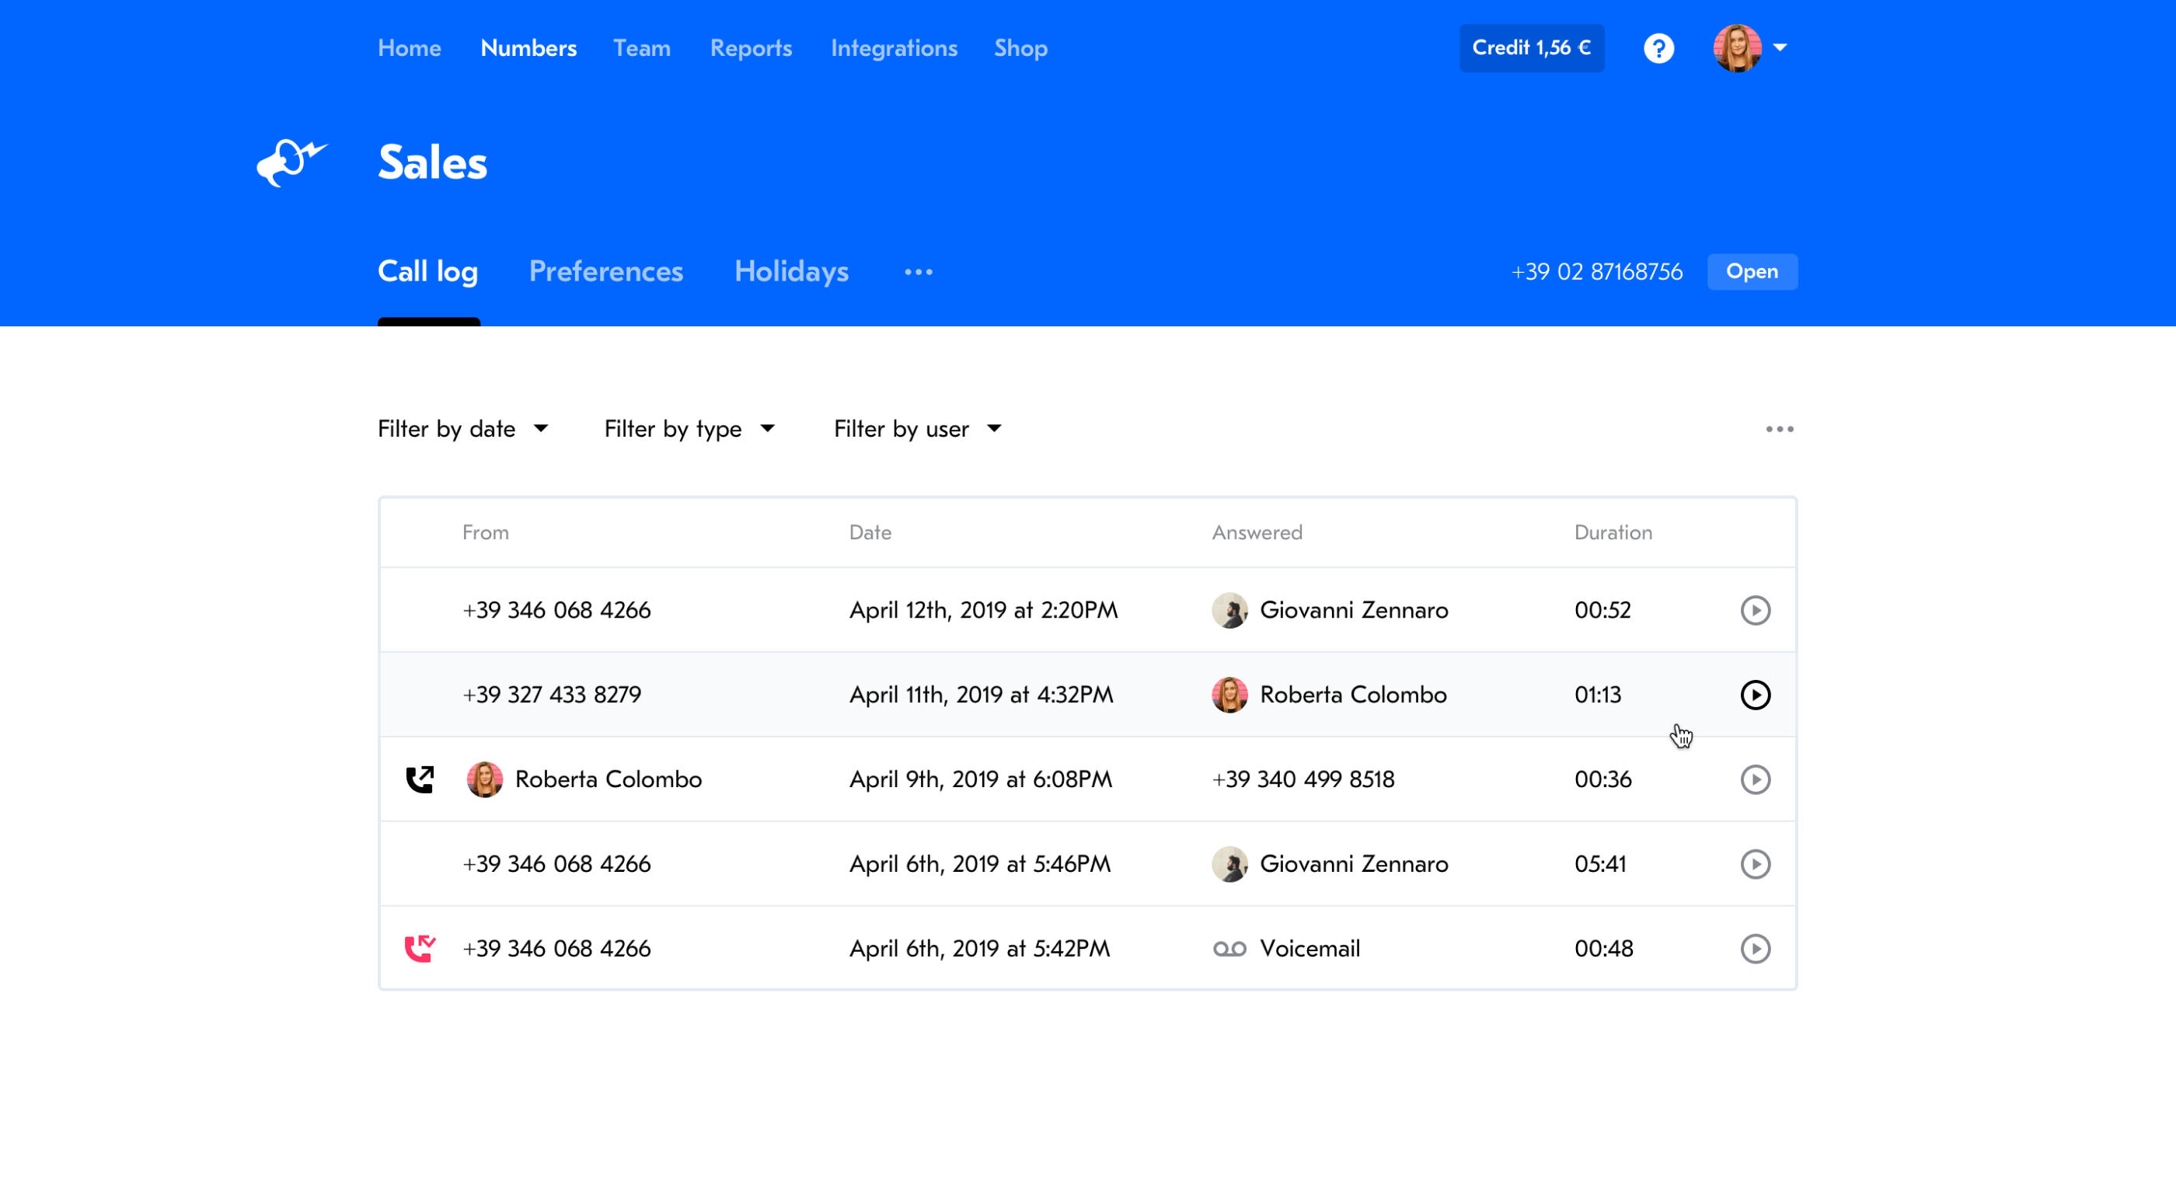Click the Credit 1,56 € button
The width and height of the screenshot is (2176, 1178).
point(1531,48)
